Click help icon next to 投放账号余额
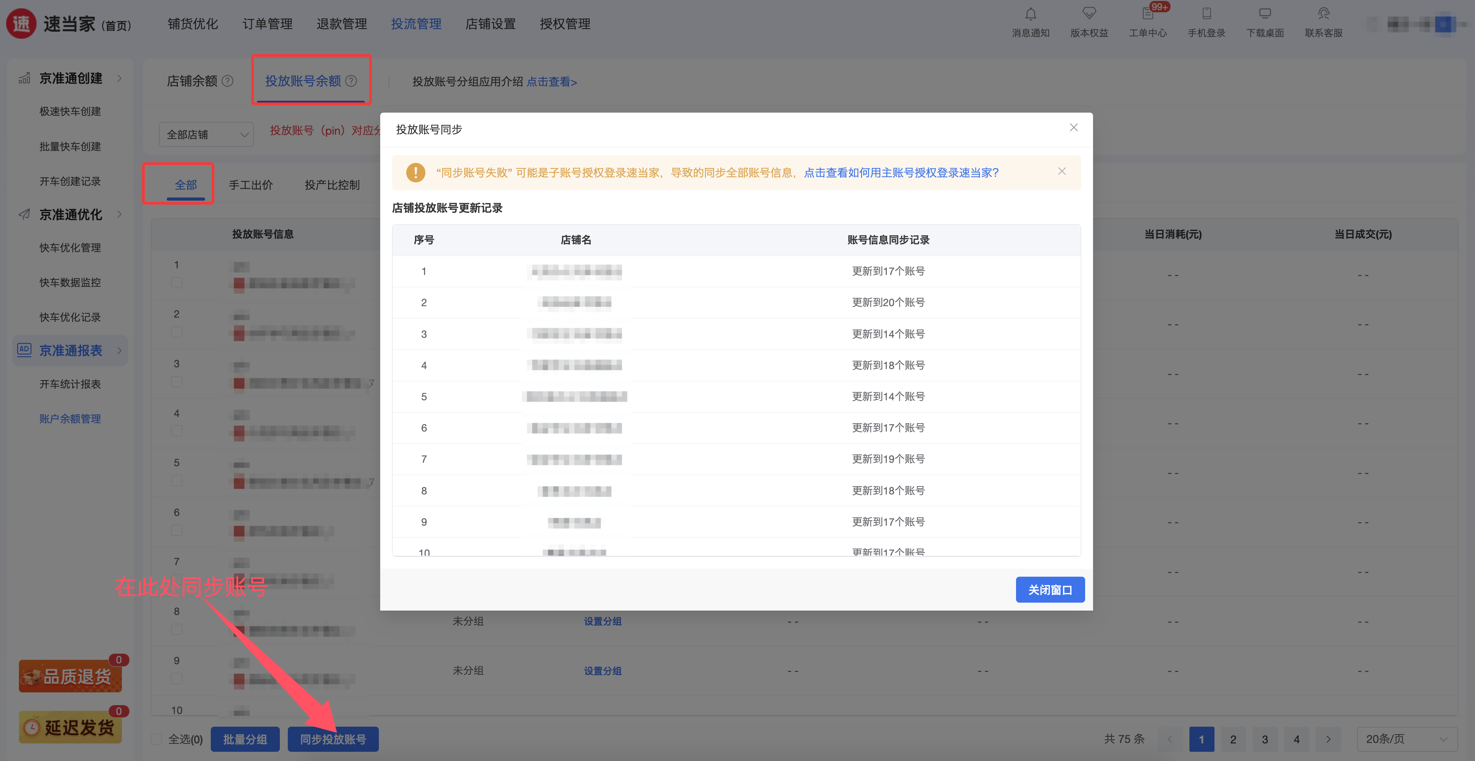The width and height of the screenshot is (1475, 761). coord(351,81)
